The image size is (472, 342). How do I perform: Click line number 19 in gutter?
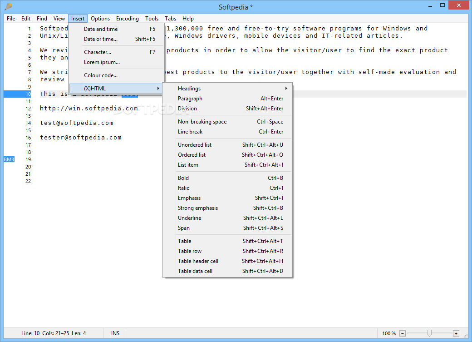coord(28,159)
